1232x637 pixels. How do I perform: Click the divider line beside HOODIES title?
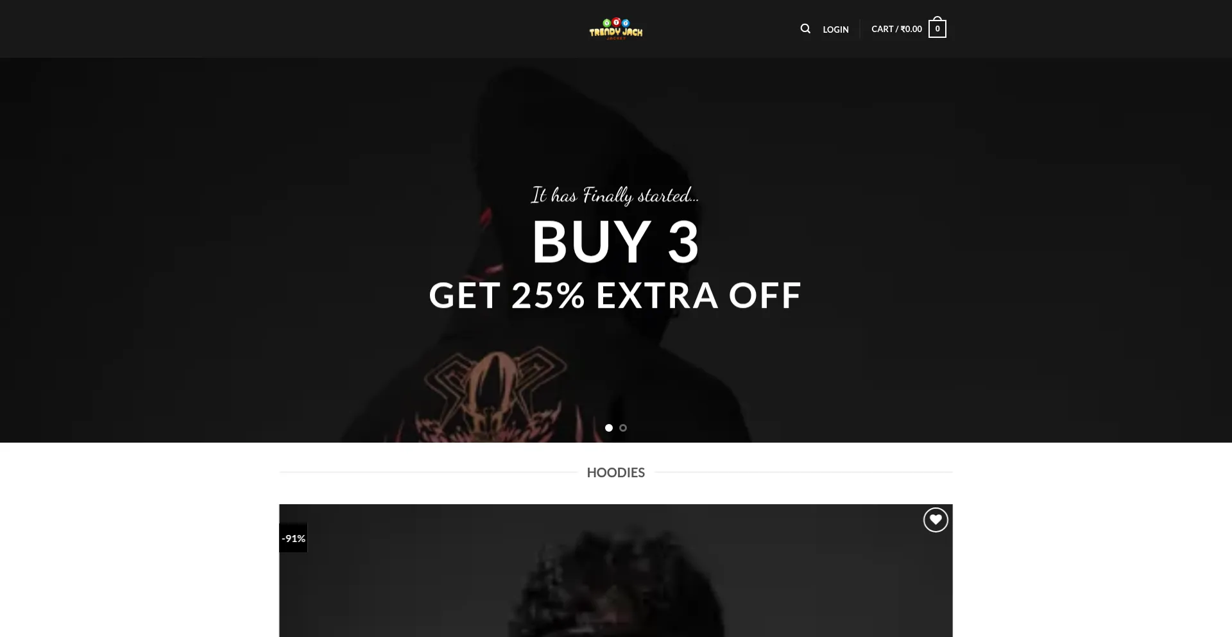[428, 472]
